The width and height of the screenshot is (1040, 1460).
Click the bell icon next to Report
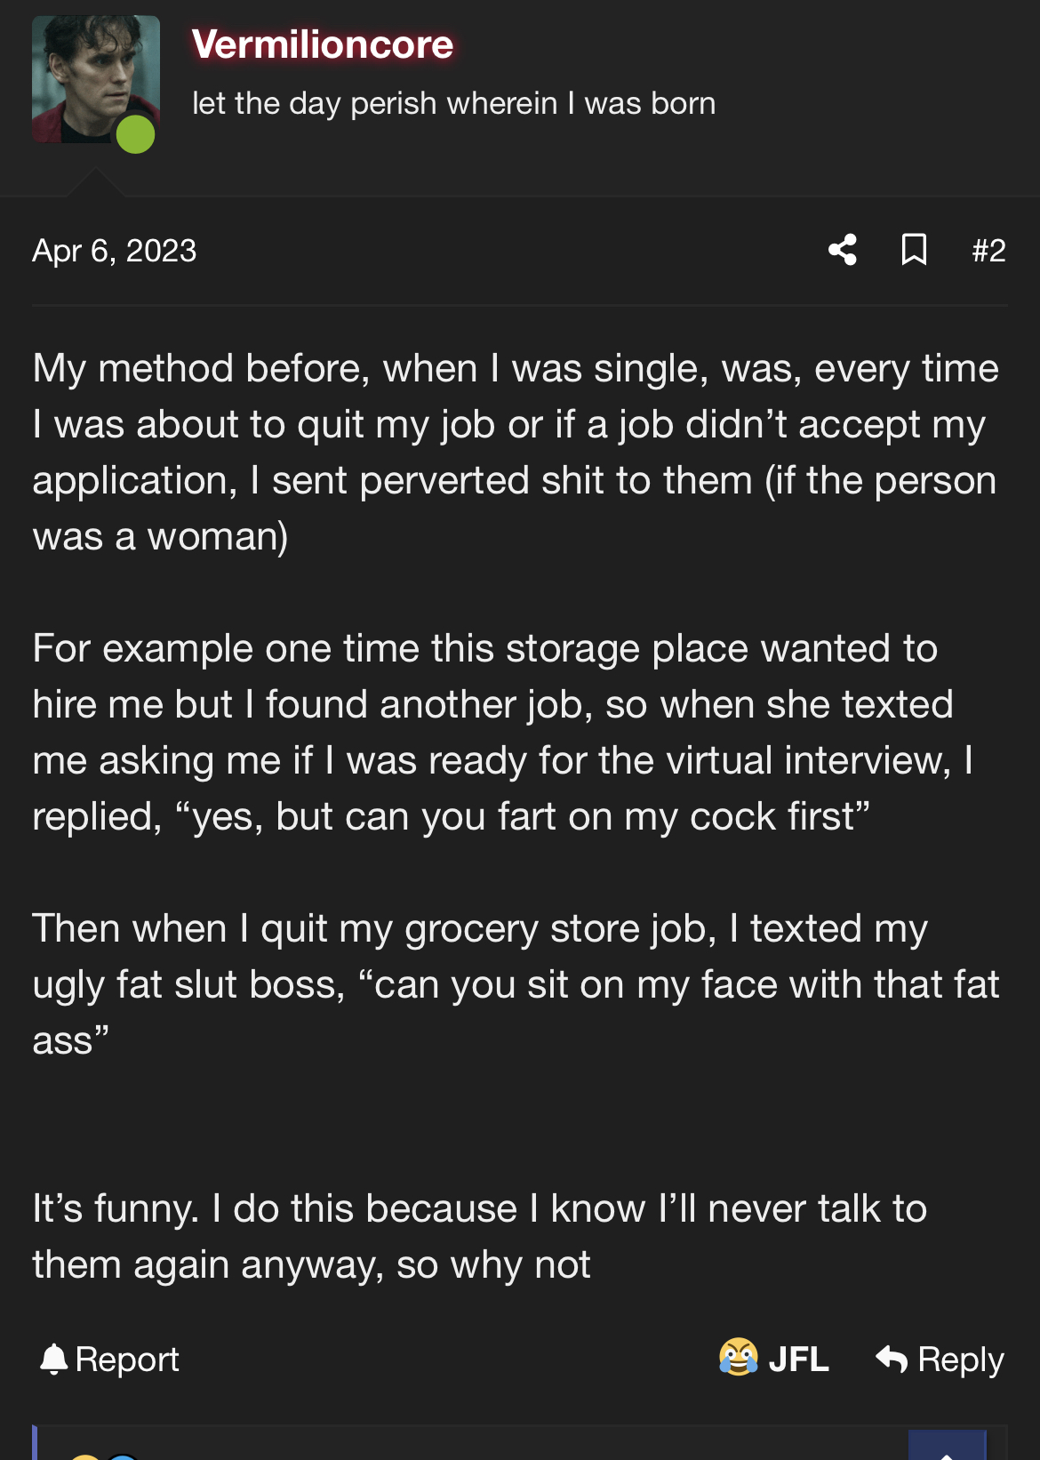coord(54,1359)
